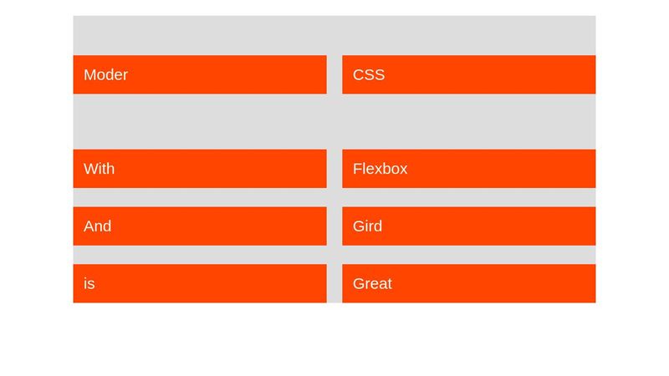Click gray gutter between With and Flexbox

click(x=334, y=169)
